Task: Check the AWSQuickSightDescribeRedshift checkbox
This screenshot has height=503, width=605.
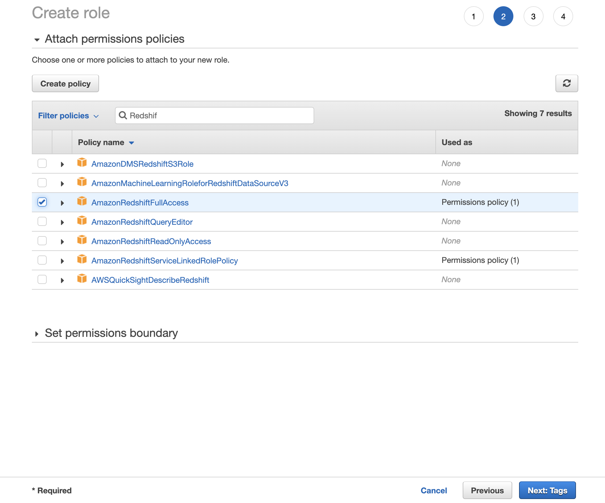Action: 42,279
